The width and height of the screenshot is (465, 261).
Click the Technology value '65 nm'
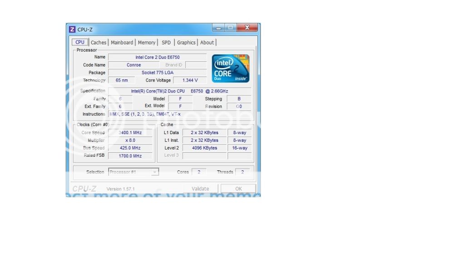coord(122,80)
